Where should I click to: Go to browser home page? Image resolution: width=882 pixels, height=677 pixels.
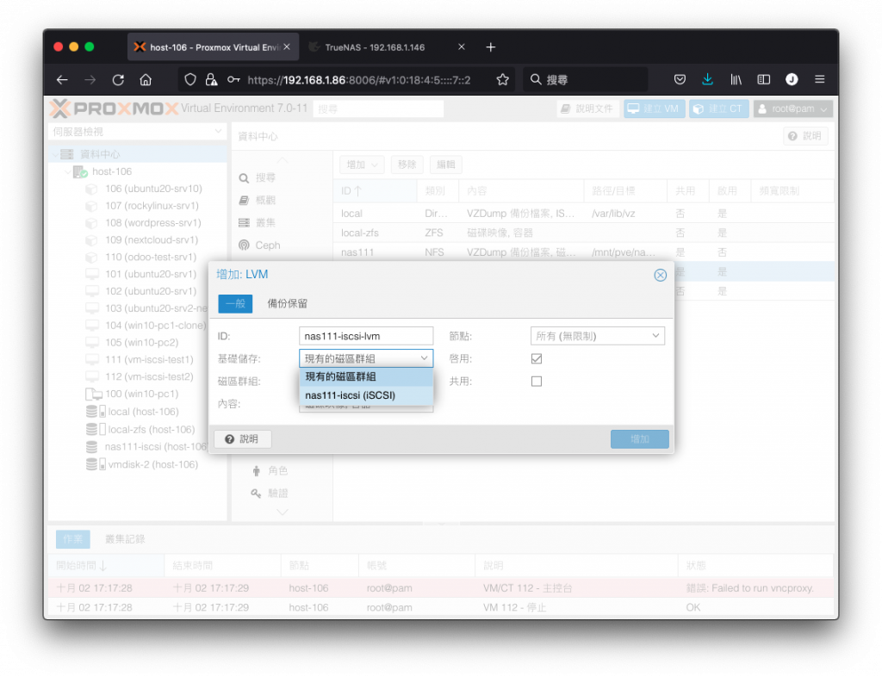(146, 80)
